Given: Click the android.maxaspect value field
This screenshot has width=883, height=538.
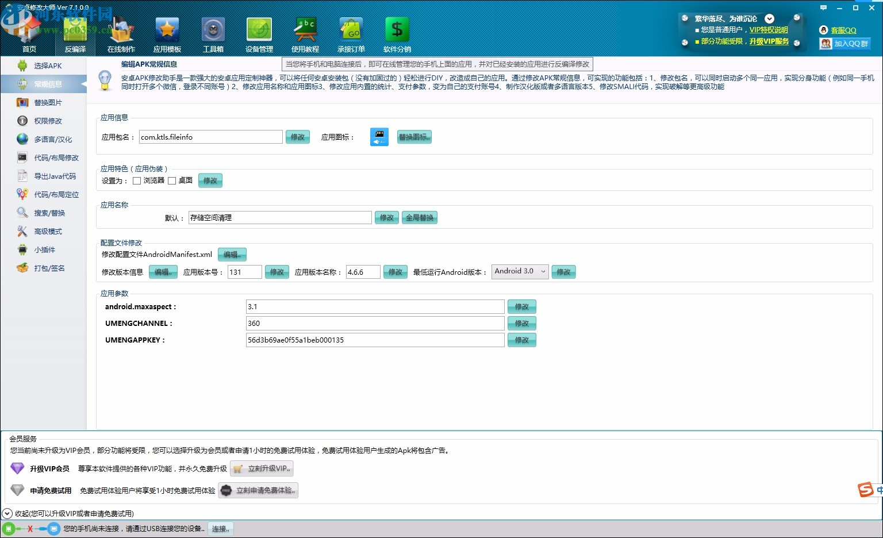Looking at the screenshot, I should (x=375, y=306).
